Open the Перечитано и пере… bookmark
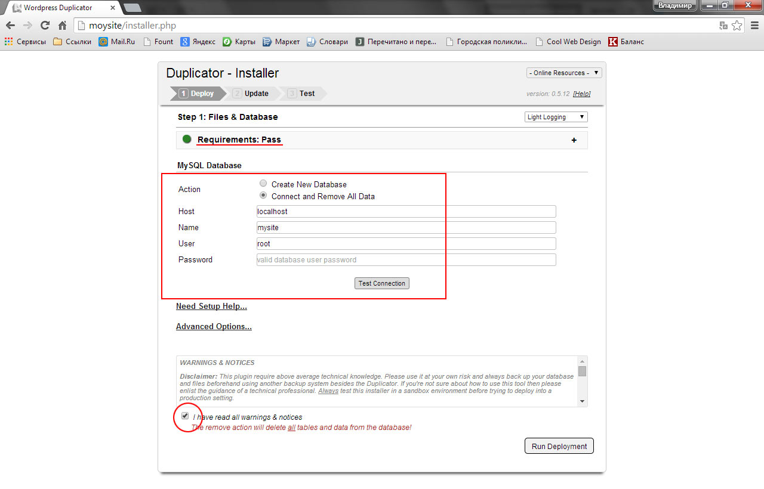 pos(396,42)
